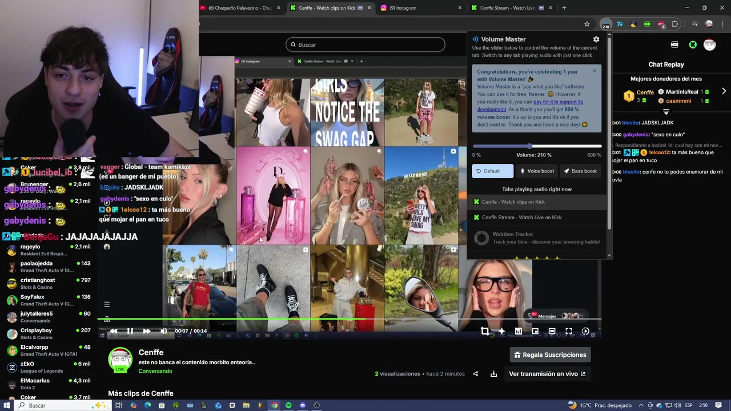Open the media control icon in Chrome toolbar

click(694, 24)
